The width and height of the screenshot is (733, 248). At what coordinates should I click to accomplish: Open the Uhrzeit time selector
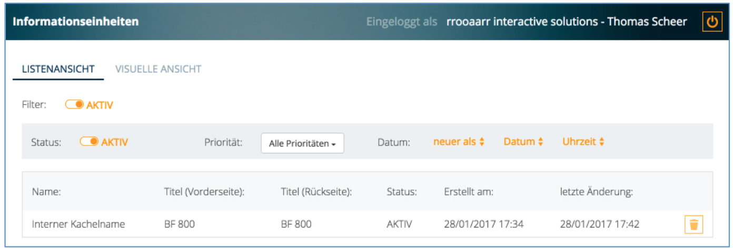[x=583, y=142]
